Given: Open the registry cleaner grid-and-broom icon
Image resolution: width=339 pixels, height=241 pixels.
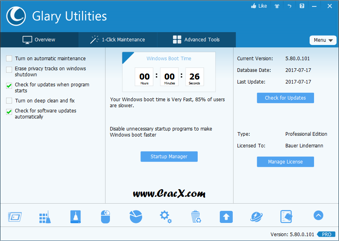Looking at the screenshot, I should pos(45,217).
